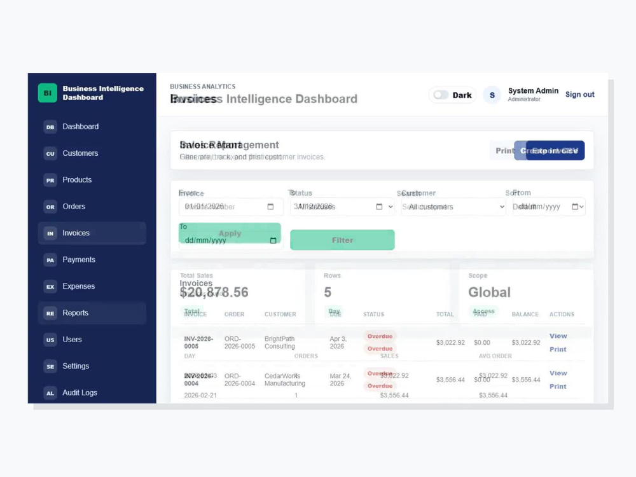Screen dimensions: 636x477
Task: Open Audit Logs page
Action: 92,392
